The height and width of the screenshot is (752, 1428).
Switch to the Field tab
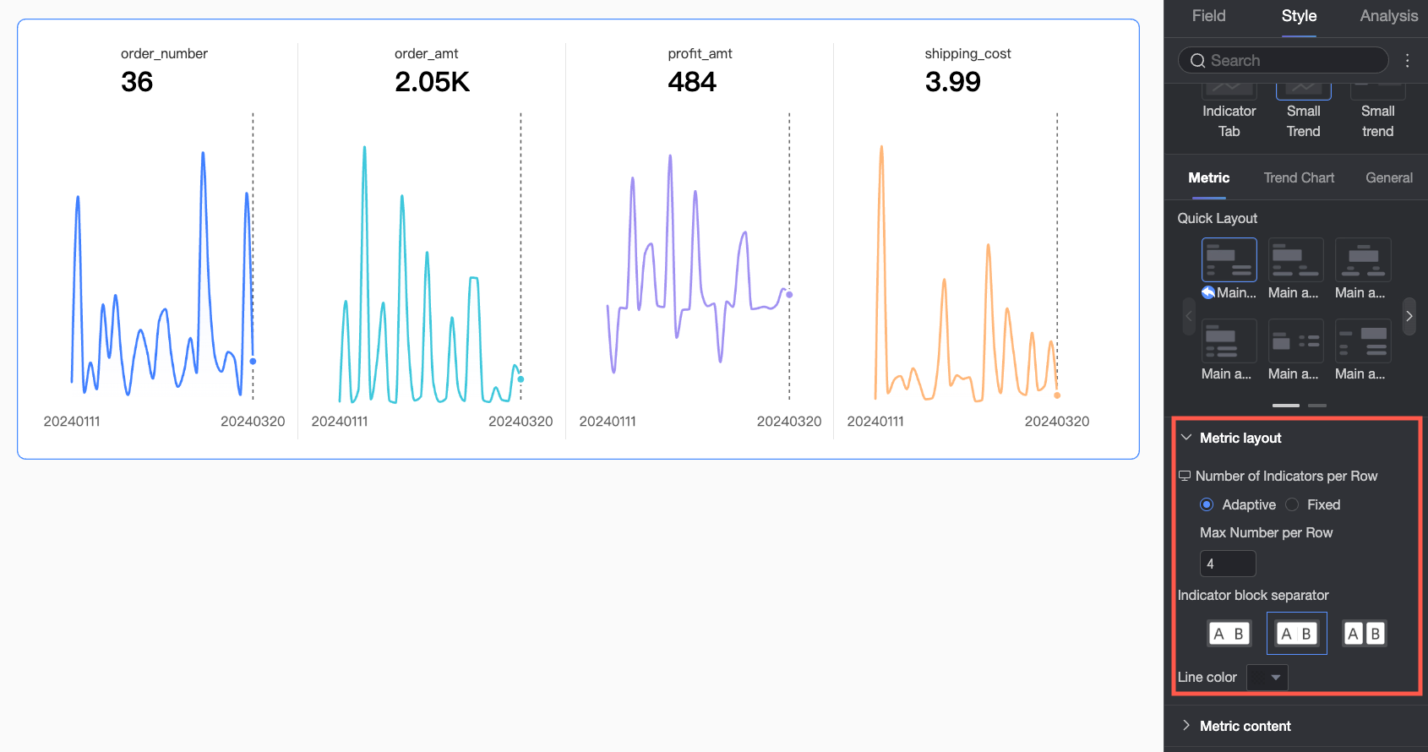coord(1208,16)
